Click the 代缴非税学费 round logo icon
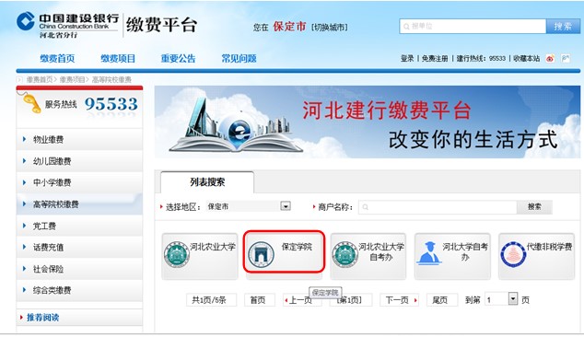 [x=513, y=254]
